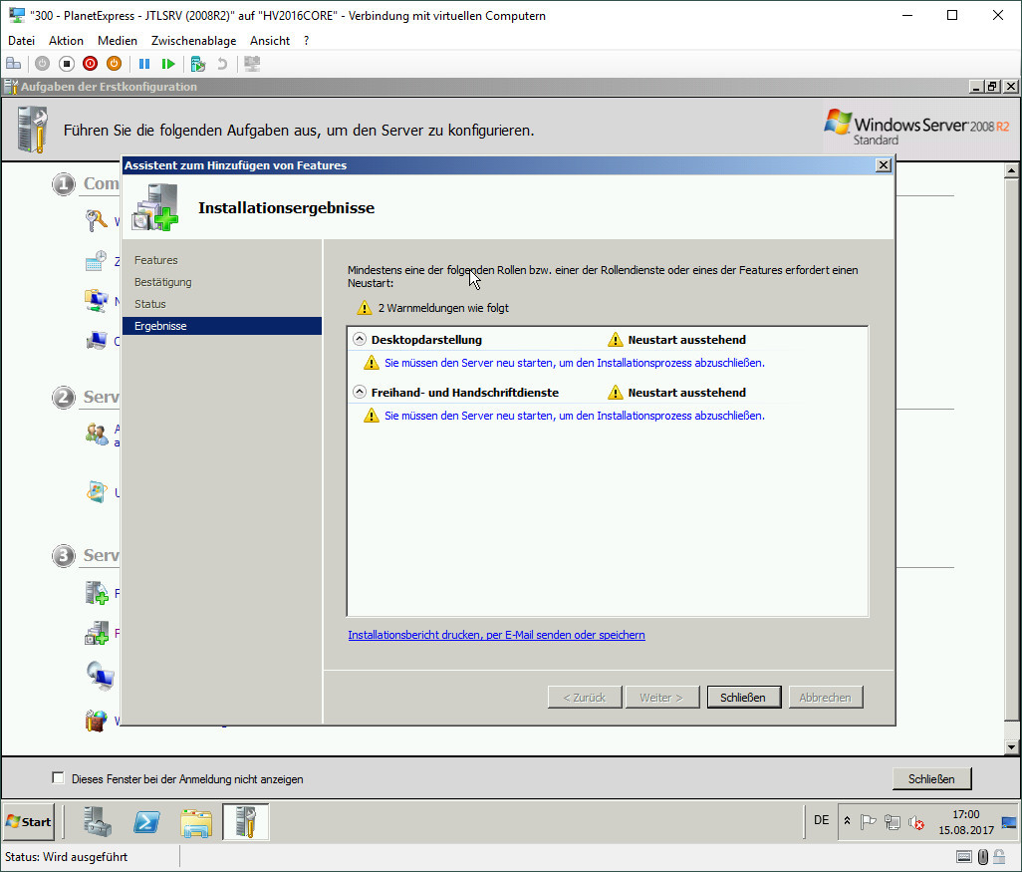Launch Windows Explorer from the taskbar

coord(196,821)
